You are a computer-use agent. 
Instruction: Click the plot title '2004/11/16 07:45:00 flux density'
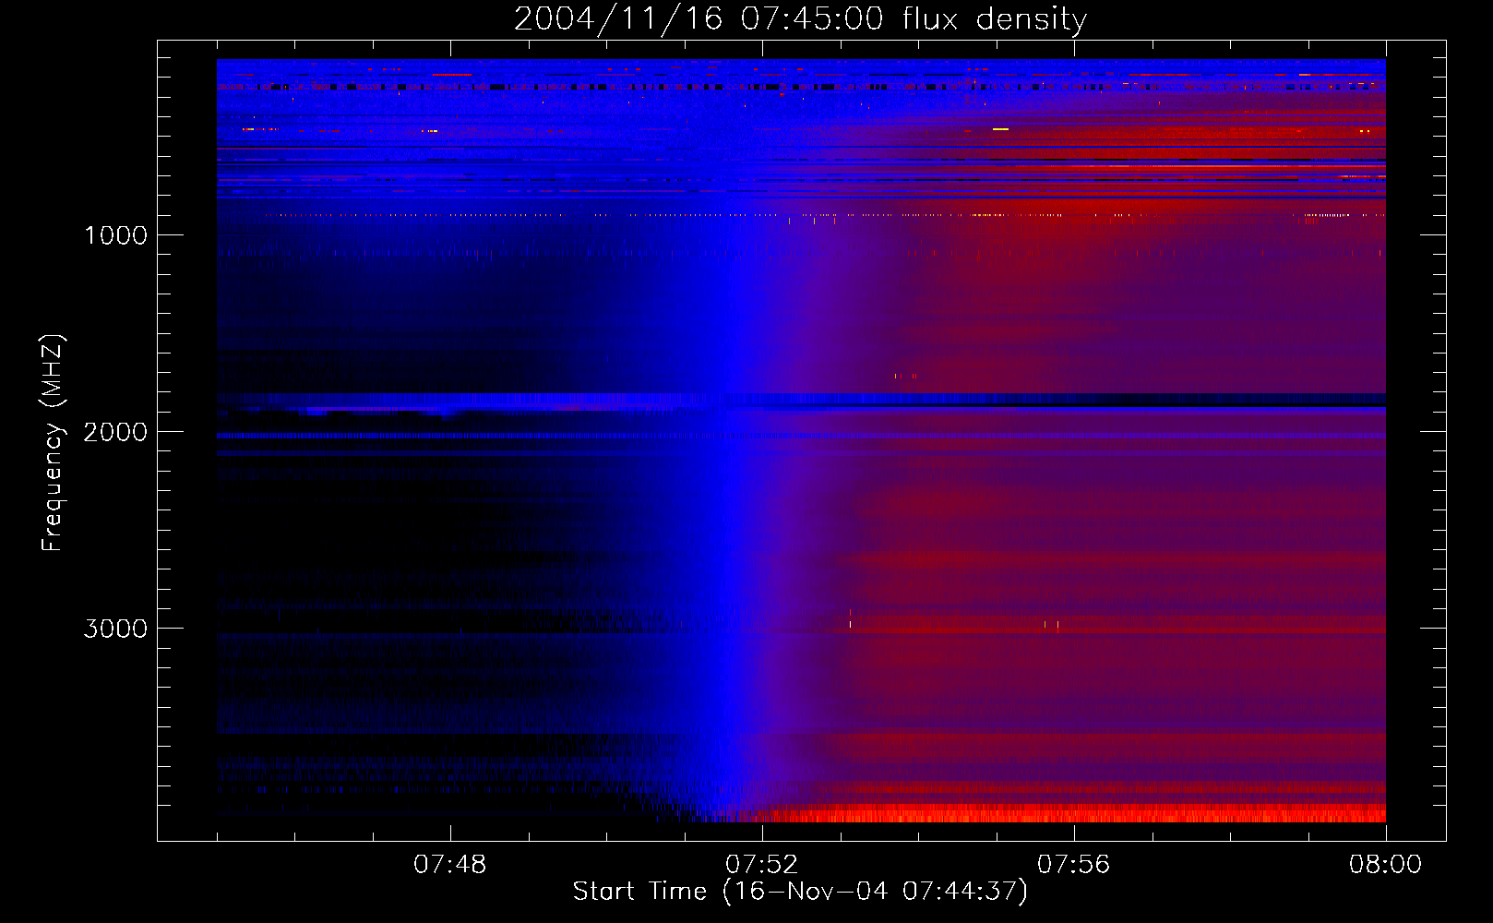tap(800, 19)
